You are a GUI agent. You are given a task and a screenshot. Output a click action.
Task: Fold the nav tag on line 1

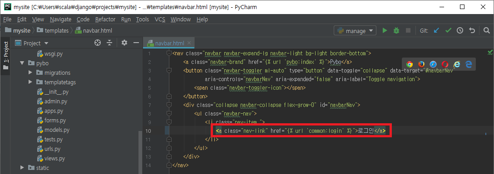pos(169,53)
